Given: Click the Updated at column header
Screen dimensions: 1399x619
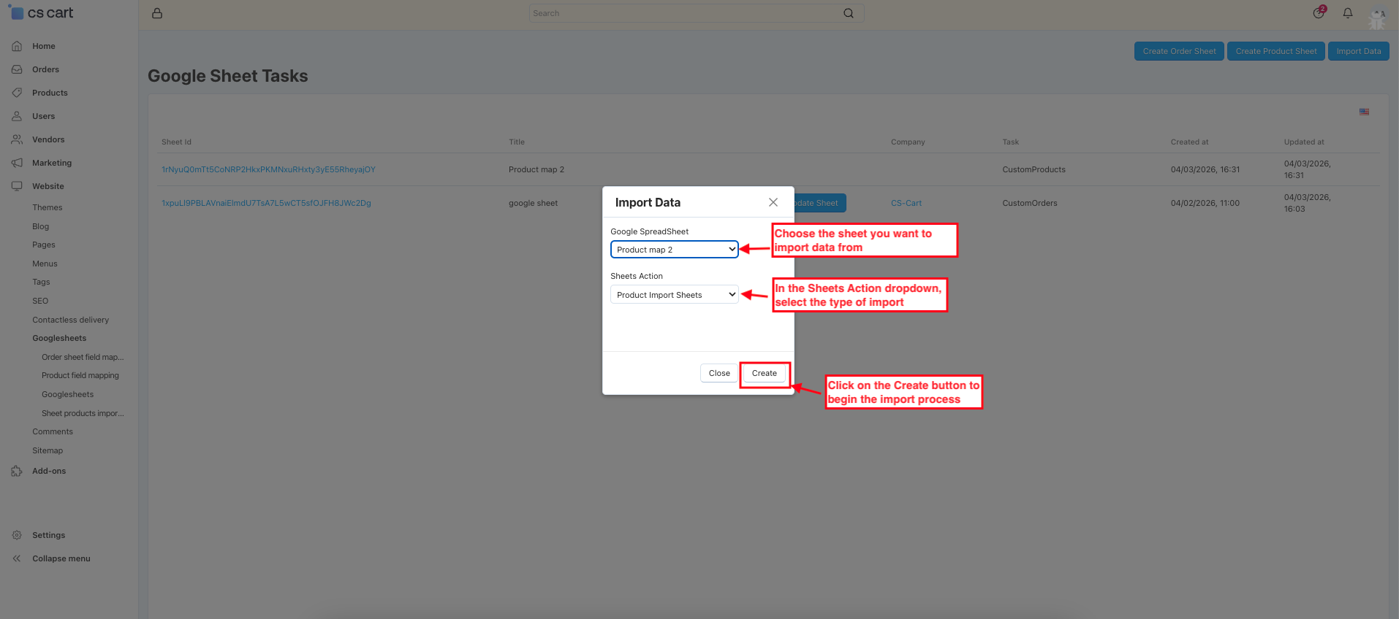Looking at the screenshot, I should point(1304,142).
